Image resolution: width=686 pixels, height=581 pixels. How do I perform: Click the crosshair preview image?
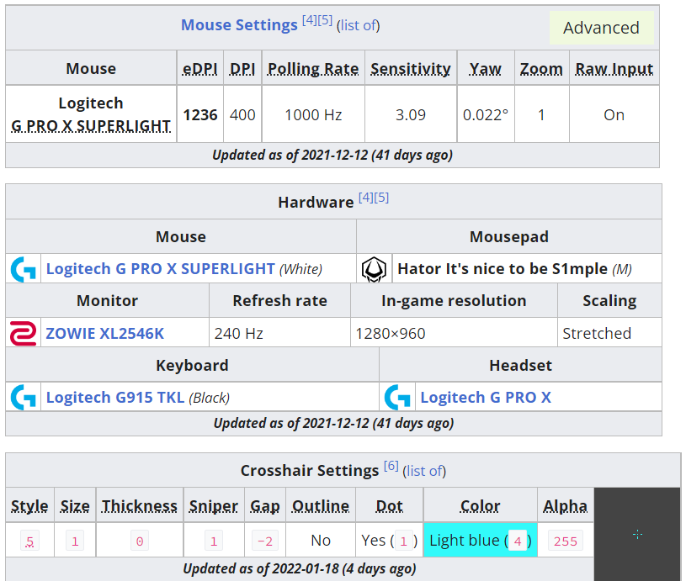[x=637, y=534]
